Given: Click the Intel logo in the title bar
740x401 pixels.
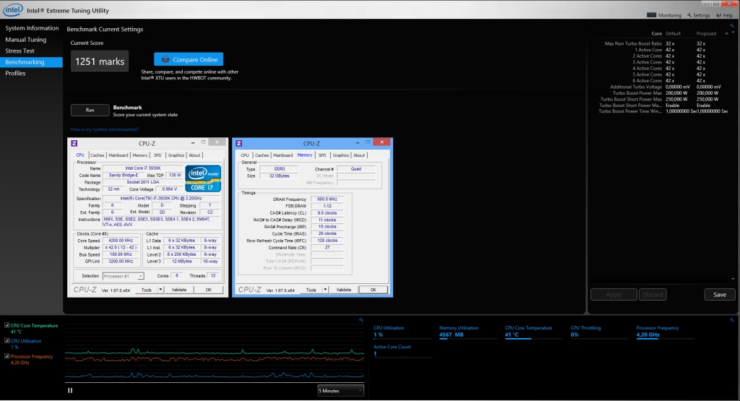Looking at the screenshot, I should point(13,9).
